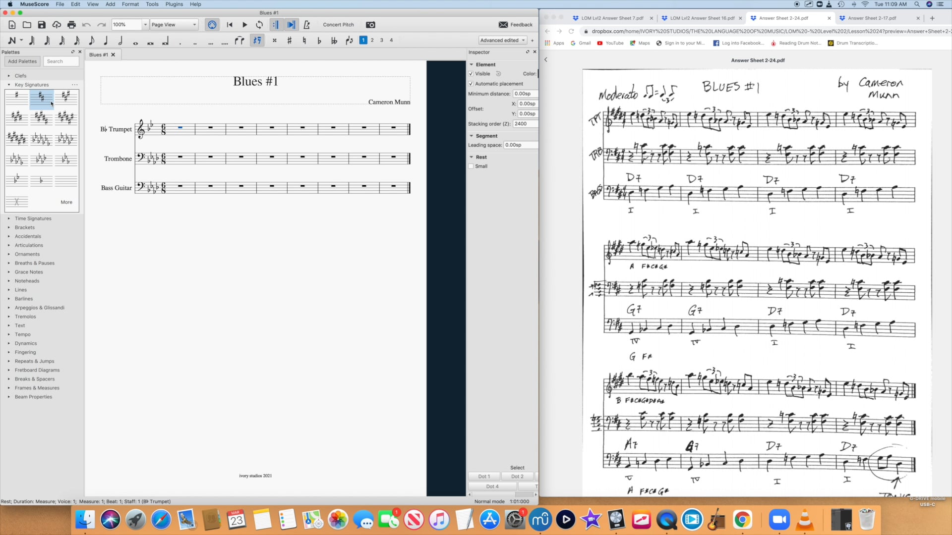Toggle Automatic placement checkbox
Image resolution: width=952 pixels, height=535 pixels.
click(x=471, y=84)
